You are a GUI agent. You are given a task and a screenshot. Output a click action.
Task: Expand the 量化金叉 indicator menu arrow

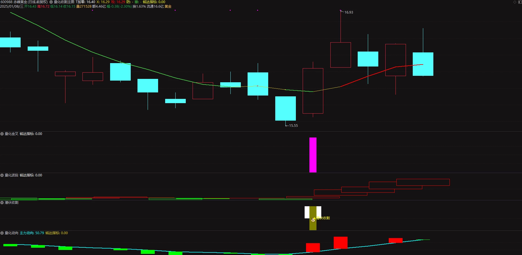(2, 134)
